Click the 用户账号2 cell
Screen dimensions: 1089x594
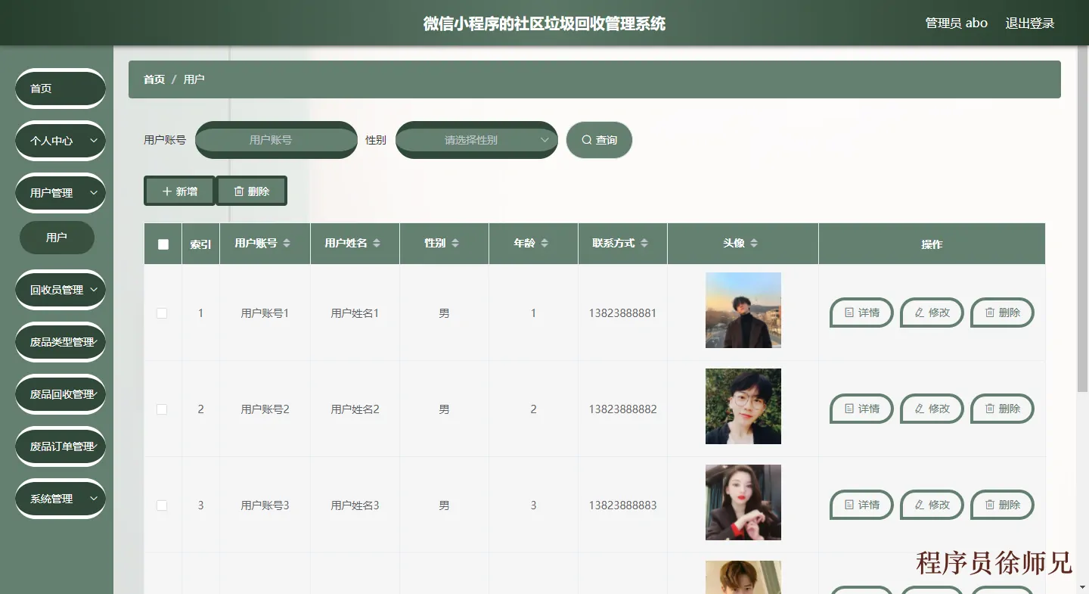click(265, 409)
